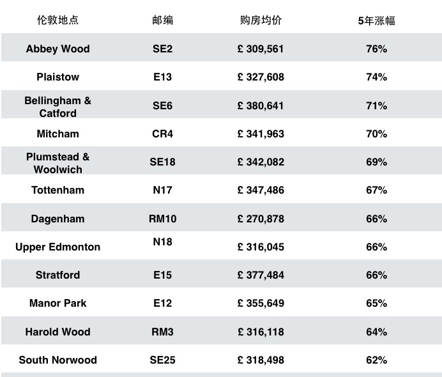Click the 76% growth for Abbey Wood
This screenshot has height=377, width=442.
click(377, 49)
